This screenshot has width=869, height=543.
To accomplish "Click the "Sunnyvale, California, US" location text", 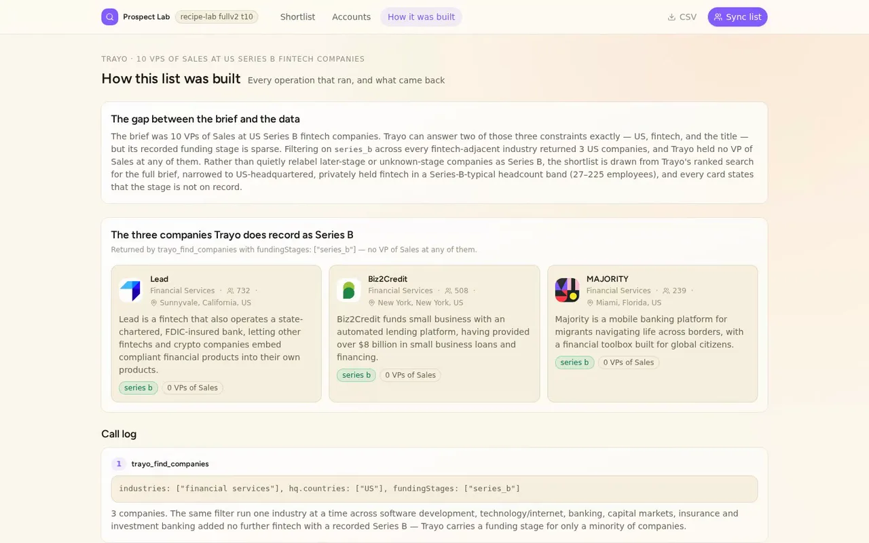I will 205,303.
